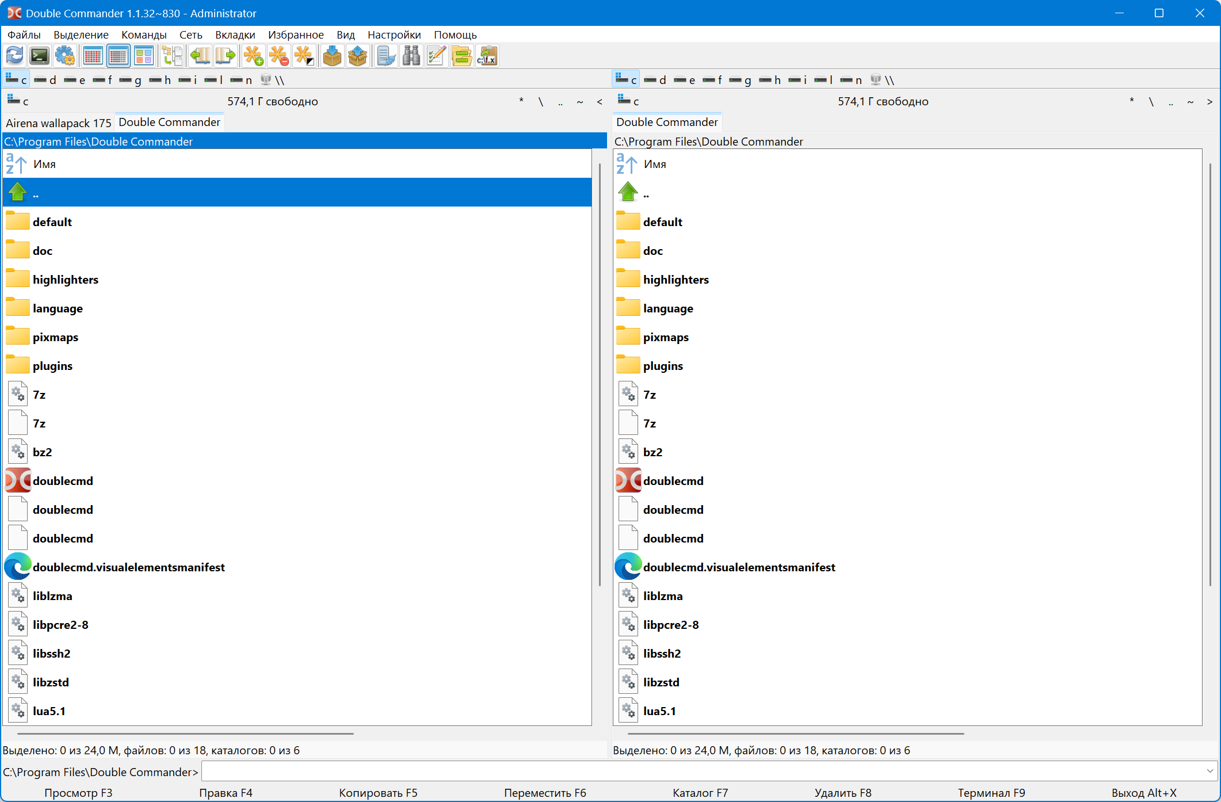Click the Refresh toolbar icon
The width and height of the screenshot is (1221, 802).
tap(15, 56)
